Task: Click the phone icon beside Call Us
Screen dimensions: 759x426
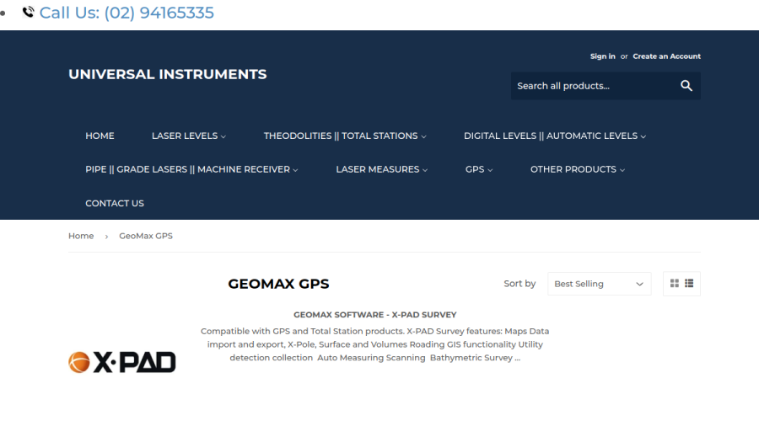Action: 28,12
